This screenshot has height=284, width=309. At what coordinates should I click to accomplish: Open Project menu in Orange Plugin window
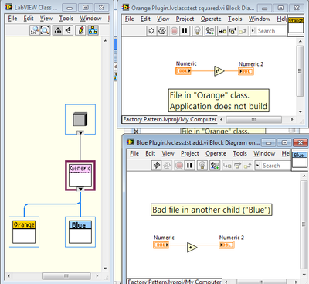click(185, 19)
